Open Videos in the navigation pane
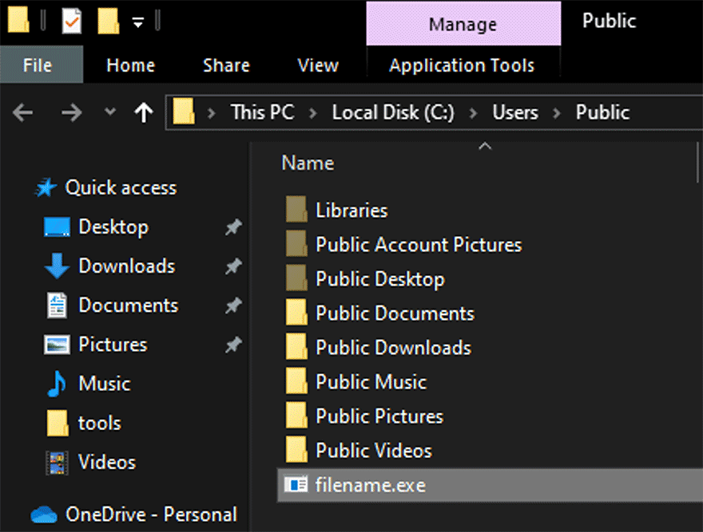703x532 pixels. click(x=107, y=462)
